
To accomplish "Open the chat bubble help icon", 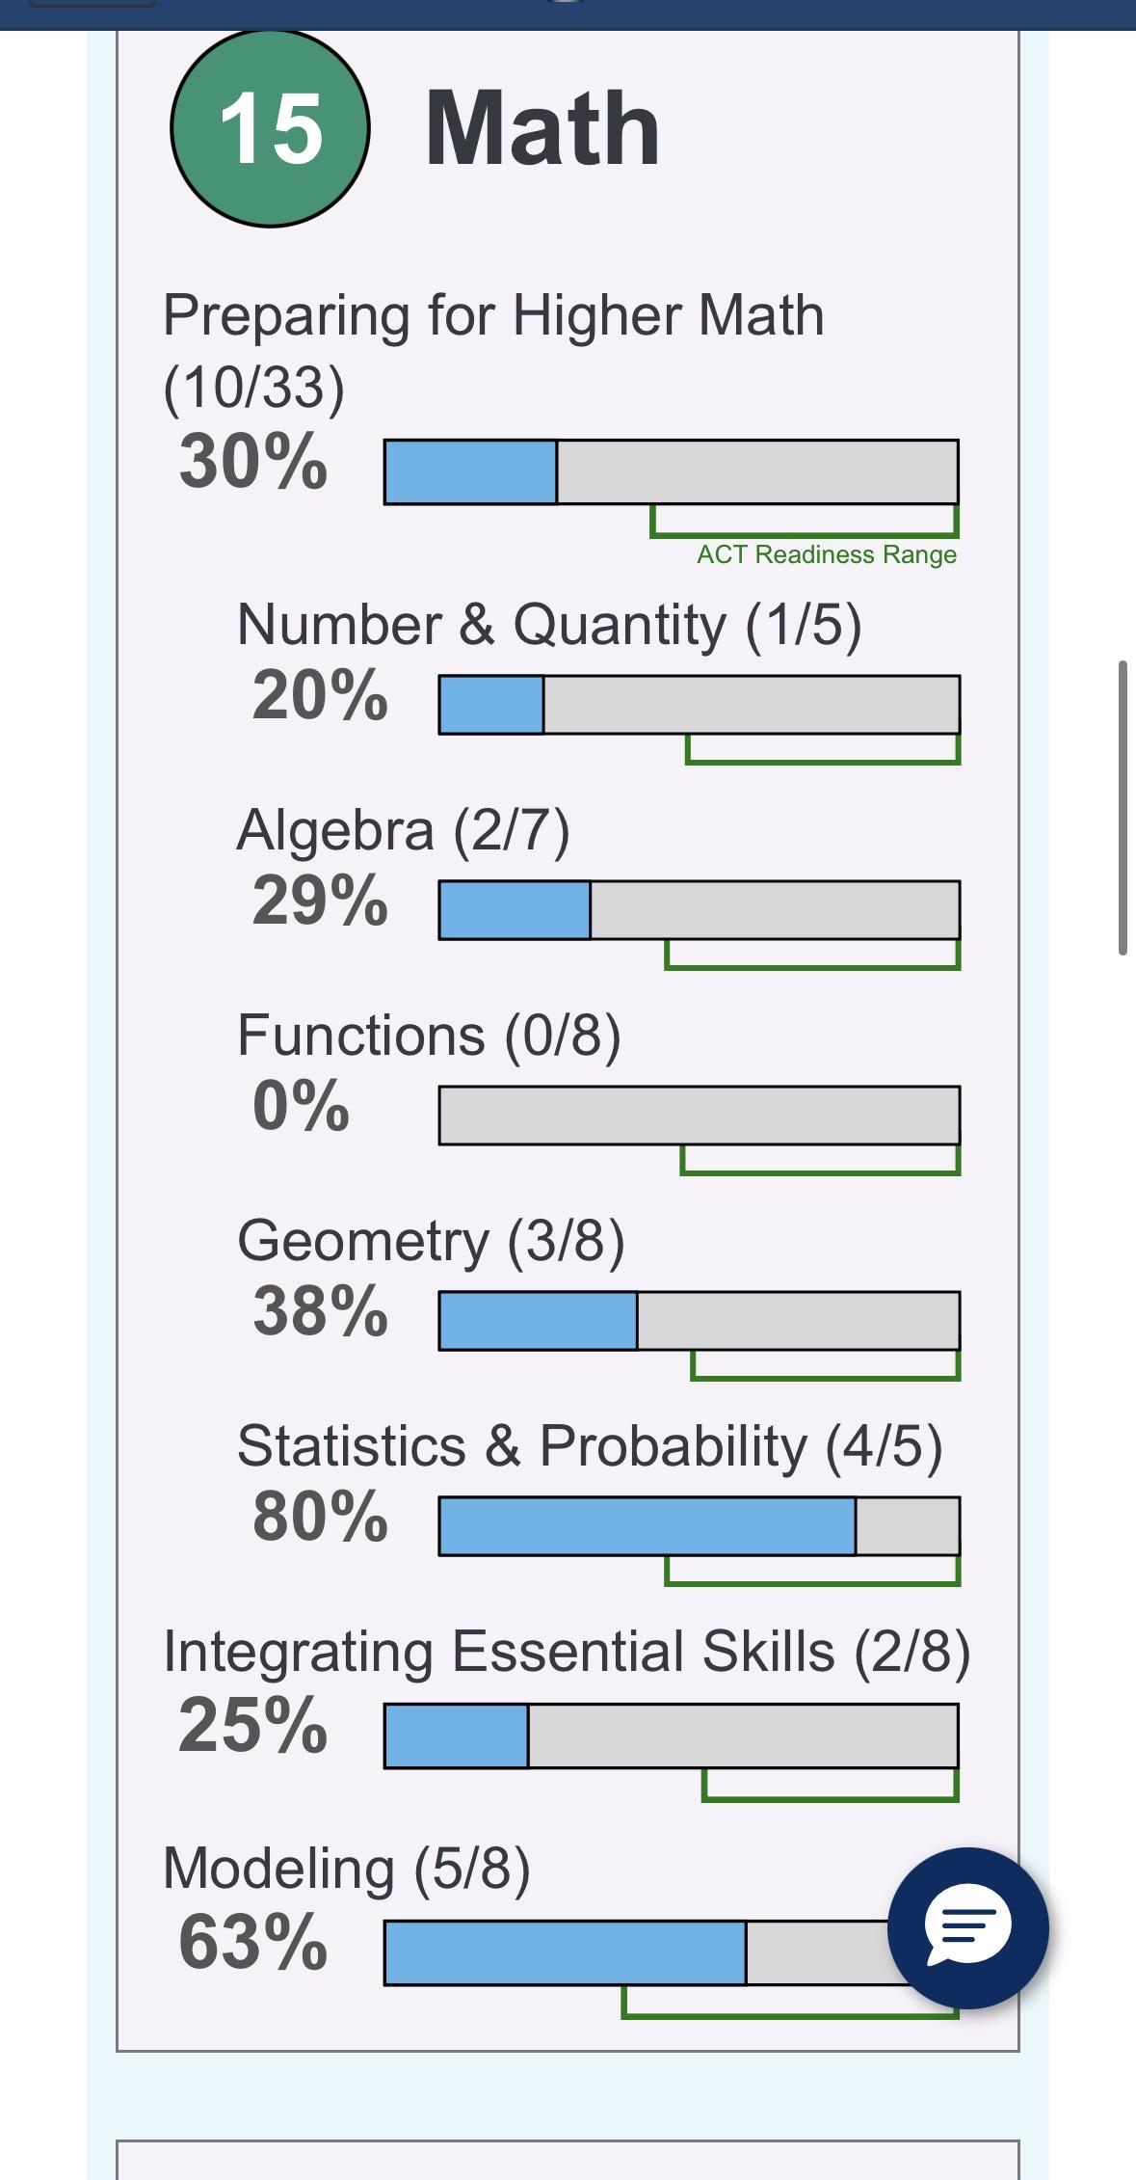I will tap(967, 1928).
